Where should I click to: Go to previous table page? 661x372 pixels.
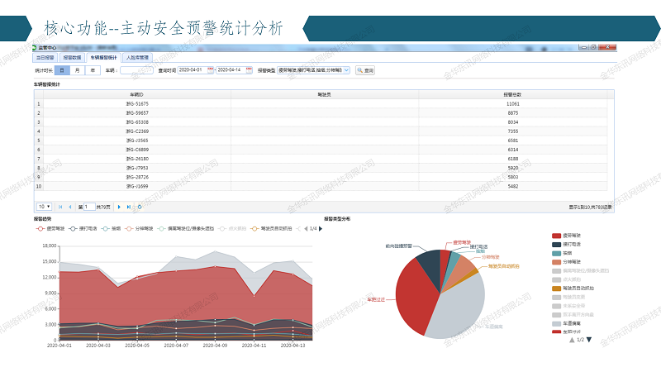(x=70, y=206)
